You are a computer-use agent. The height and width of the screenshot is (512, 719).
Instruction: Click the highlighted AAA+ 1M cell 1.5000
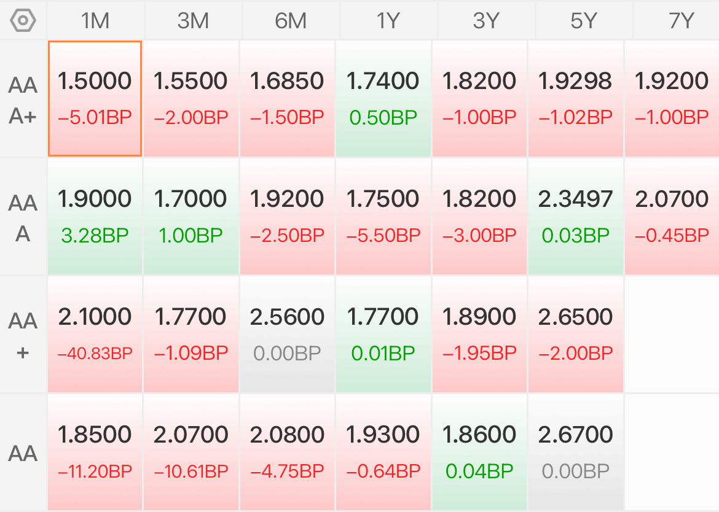(x=95, y=98)
